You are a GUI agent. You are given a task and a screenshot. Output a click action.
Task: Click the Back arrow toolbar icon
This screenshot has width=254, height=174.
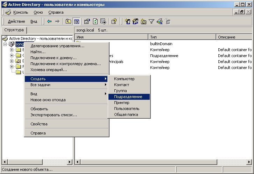[x=49, y=21]
